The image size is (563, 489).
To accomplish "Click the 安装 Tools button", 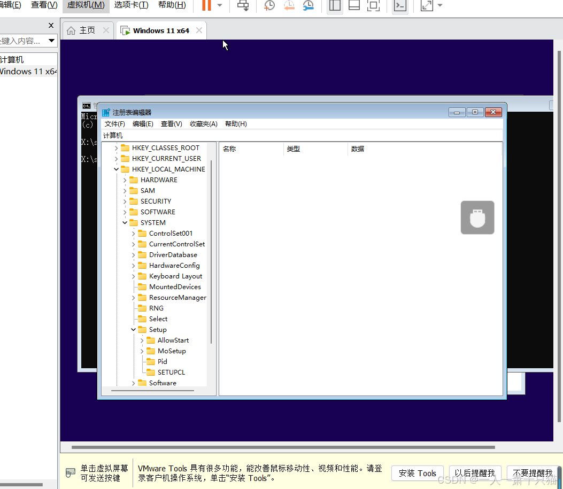I will pyautogui.click(x=417, y=473).
